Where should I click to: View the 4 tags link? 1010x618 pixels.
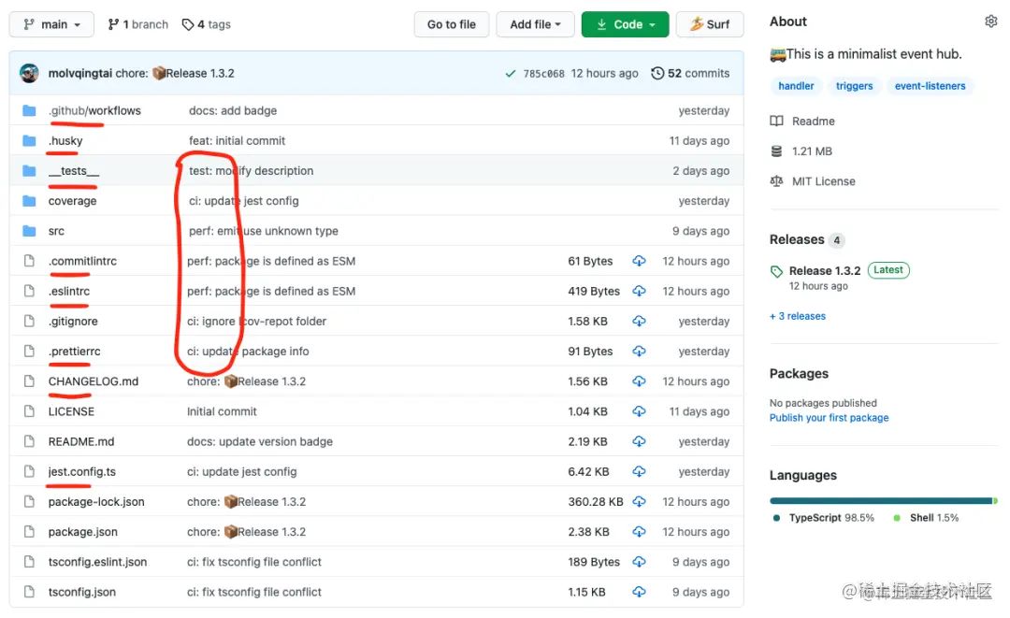click(x=206, y=24)
